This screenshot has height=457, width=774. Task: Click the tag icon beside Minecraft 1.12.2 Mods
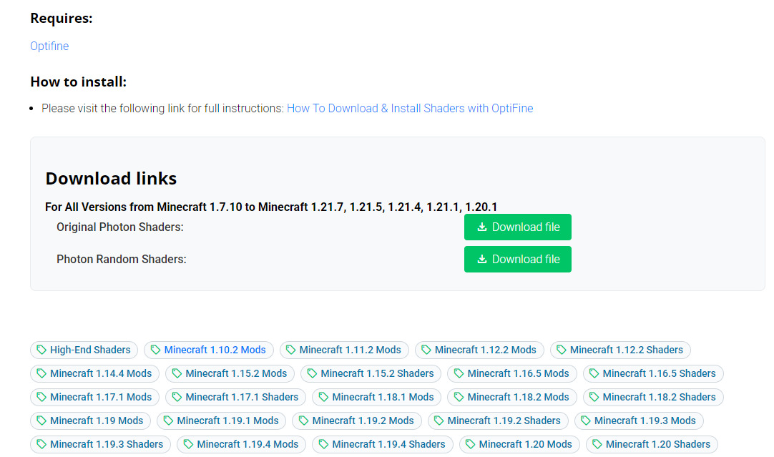pyautogui.click(x=426, y=350)
